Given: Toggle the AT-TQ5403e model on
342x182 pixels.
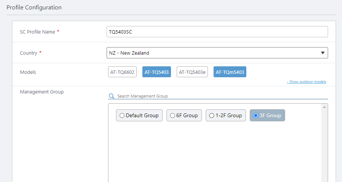Looking at the screenshot, I should pyautogui.click(x=192, y=72).
